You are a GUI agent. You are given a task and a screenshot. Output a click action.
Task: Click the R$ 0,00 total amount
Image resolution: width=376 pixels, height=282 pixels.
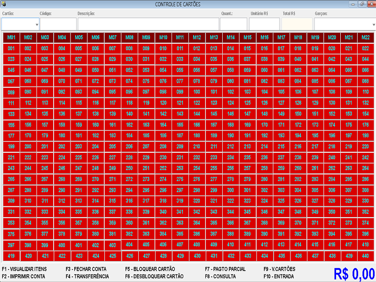coord(354,274)
